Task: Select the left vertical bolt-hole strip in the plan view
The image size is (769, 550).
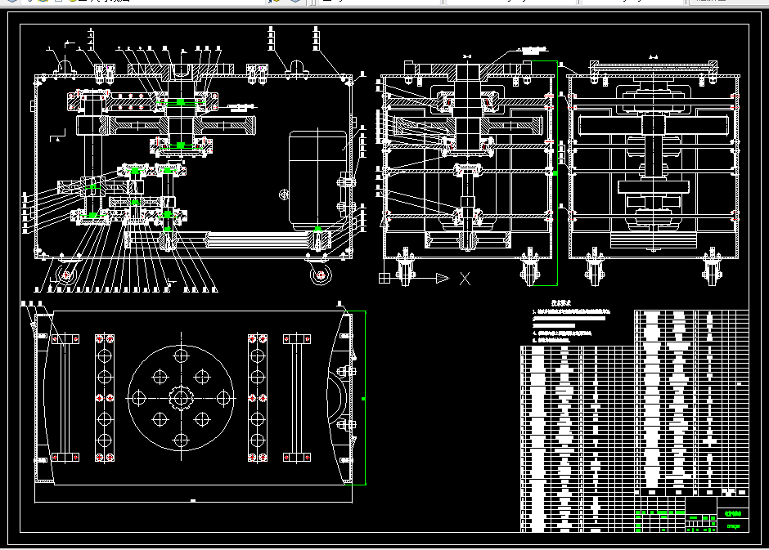Action: (x=105, y=398)
